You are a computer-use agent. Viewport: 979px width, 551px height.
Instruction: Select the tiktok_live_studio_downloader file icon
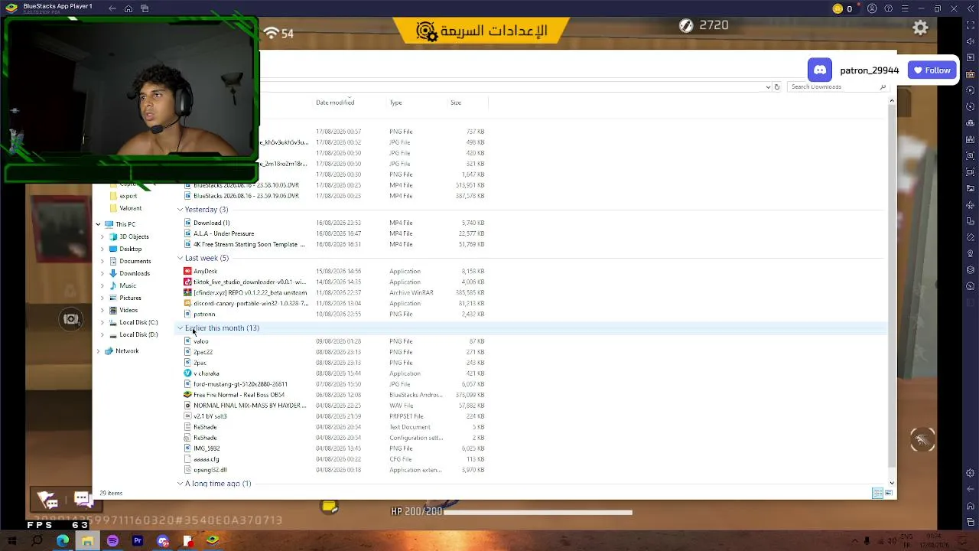188,282
